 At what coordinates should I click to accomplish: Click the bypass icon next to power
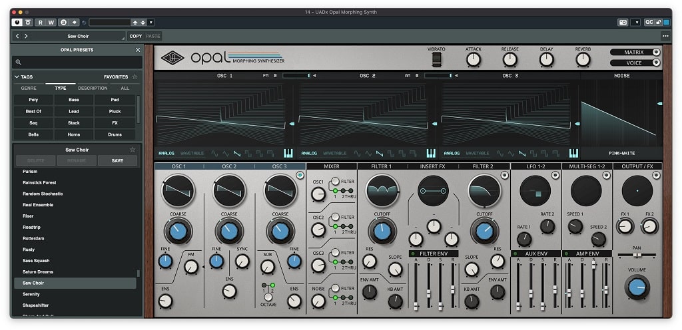(28, 22)
